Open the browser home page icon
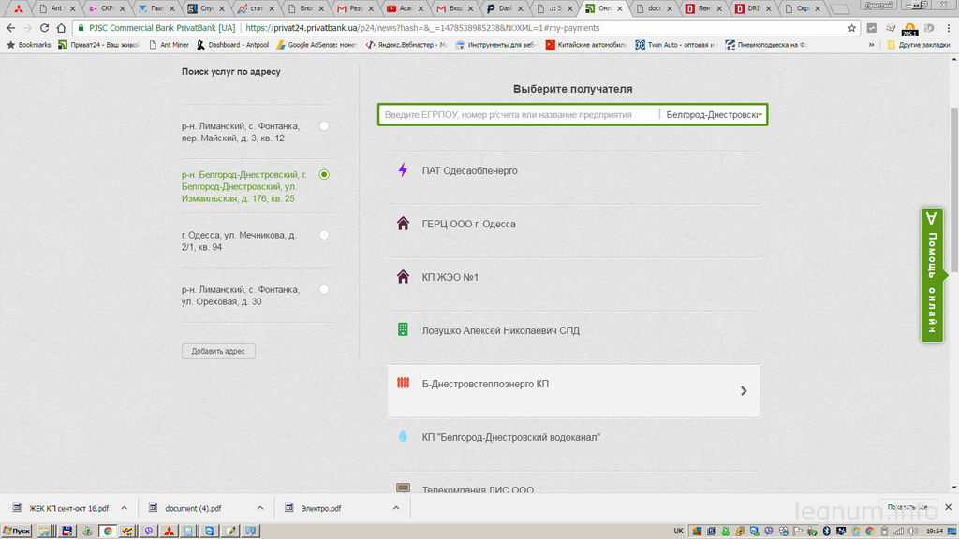This screenshot has width=959, height=539. (x=61, y=28)
